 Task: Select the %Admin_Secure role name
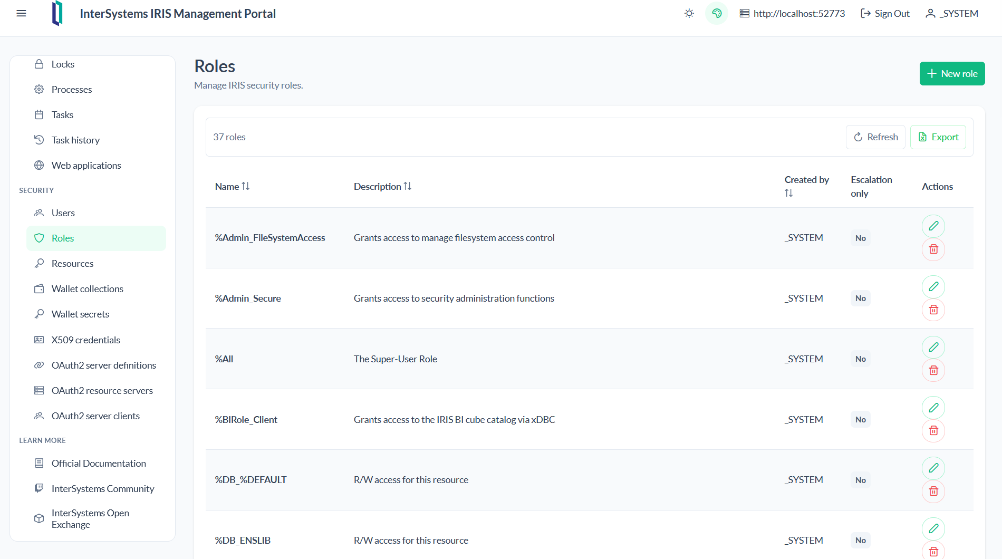click(248, 298)
